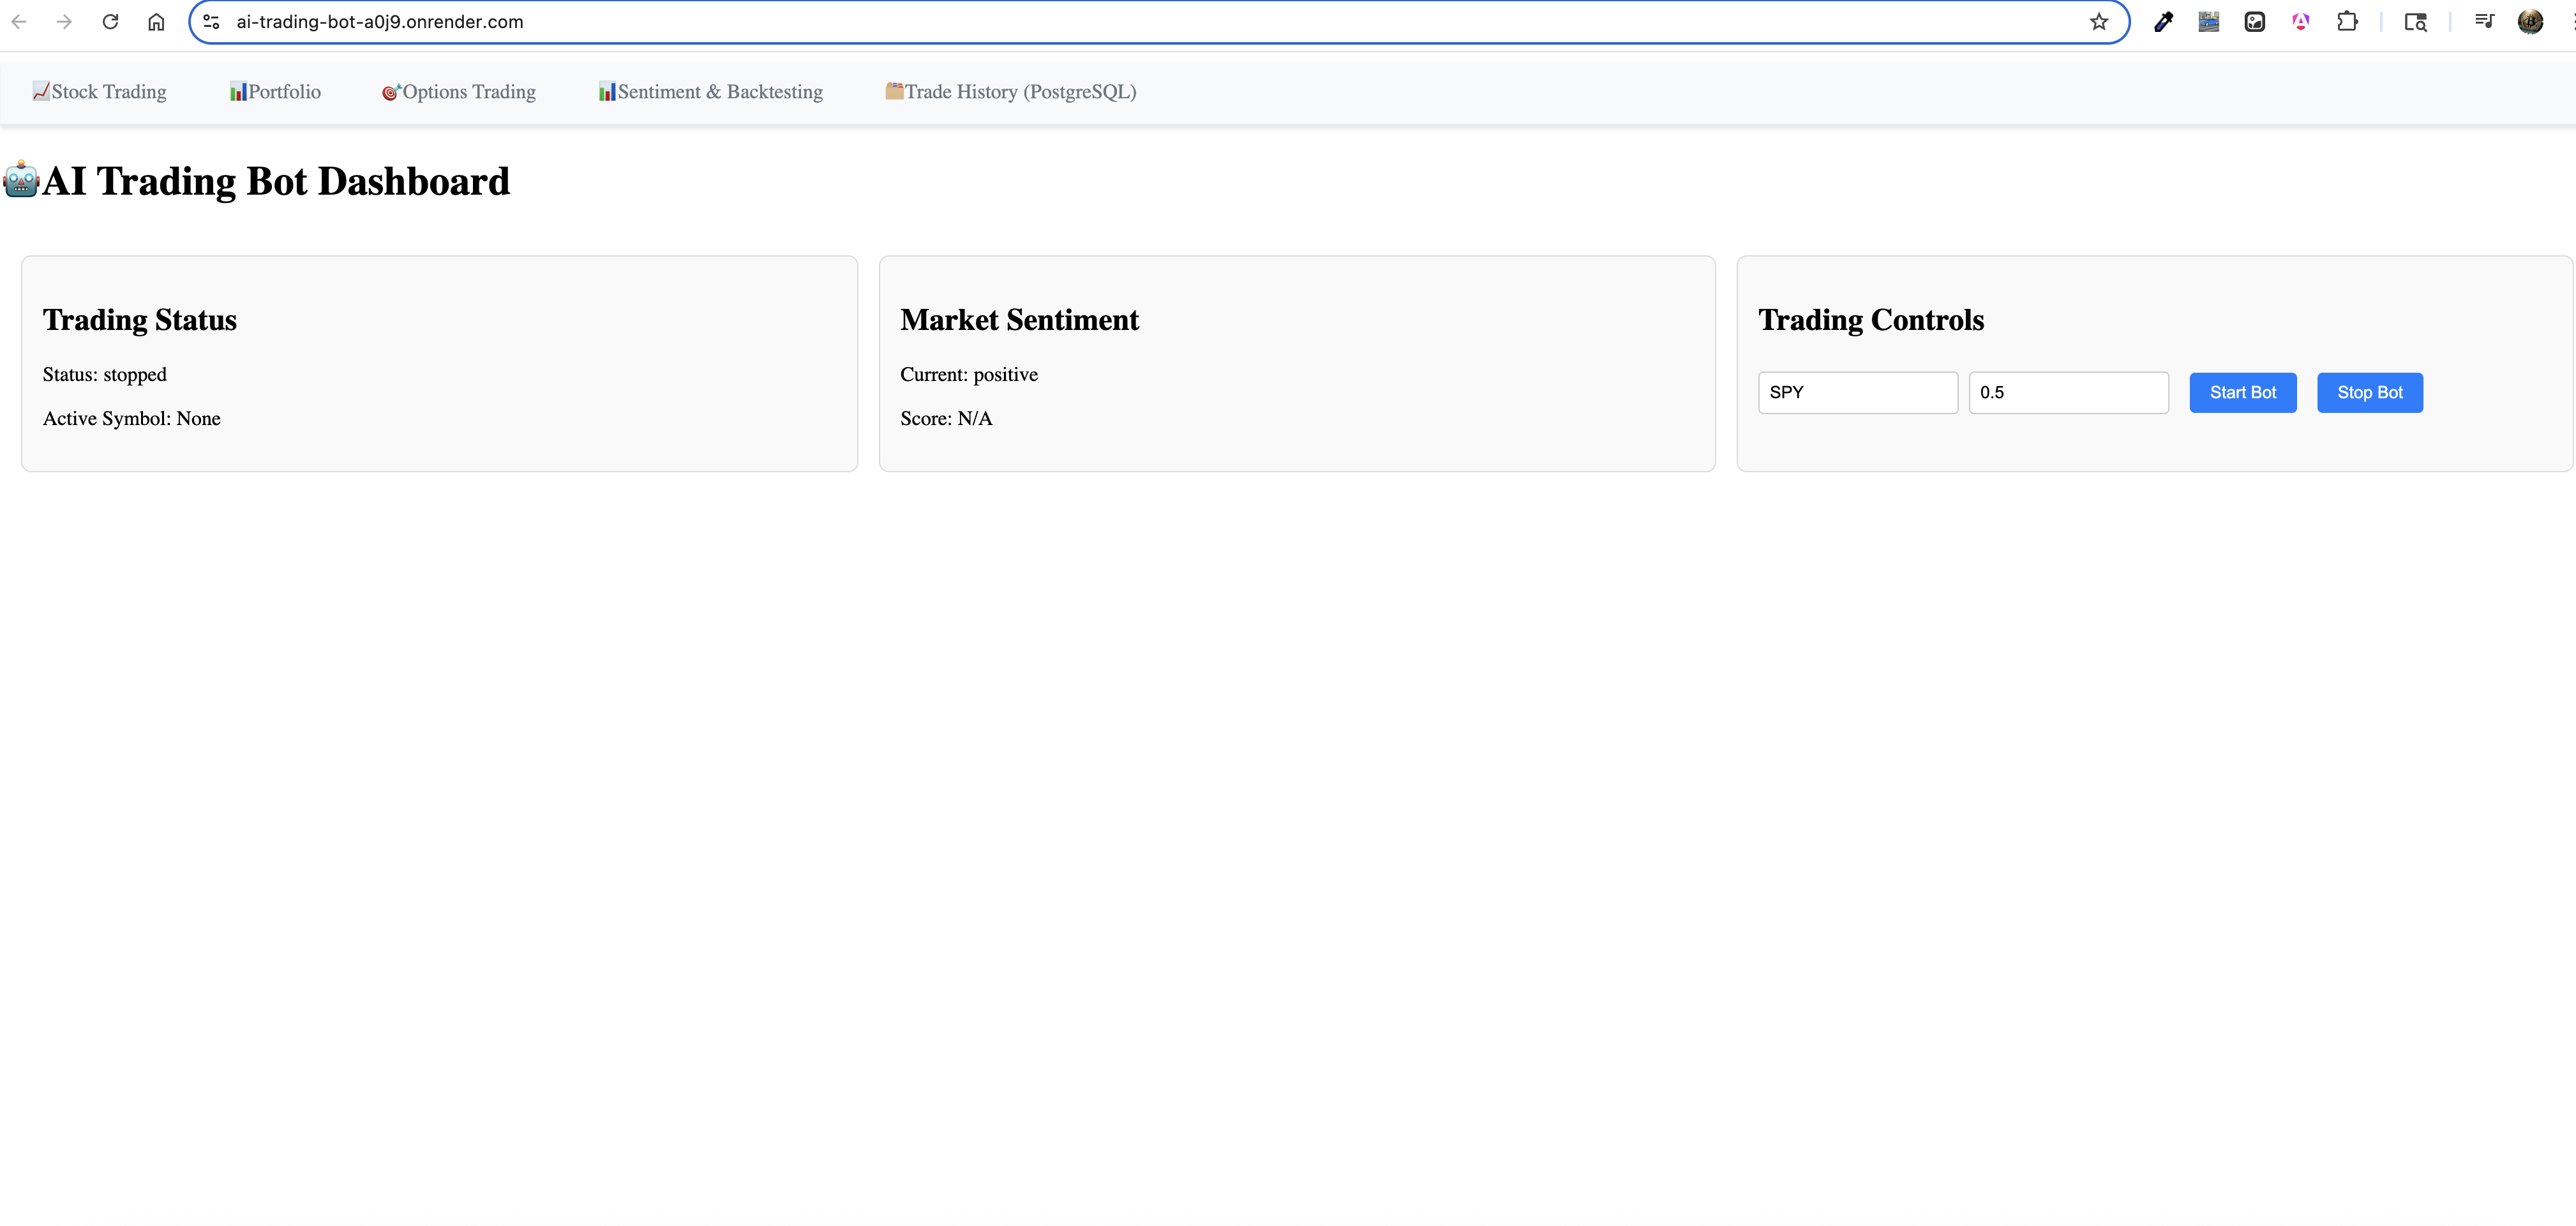Open the Angular DevTools extension icon
The width and height of the screenshot is (2576, 1226).
tap(2300, 22)
